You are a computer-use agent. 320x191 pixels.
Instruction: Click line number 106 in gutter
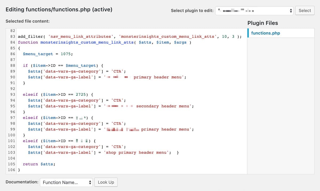click(x=11, y=170)
